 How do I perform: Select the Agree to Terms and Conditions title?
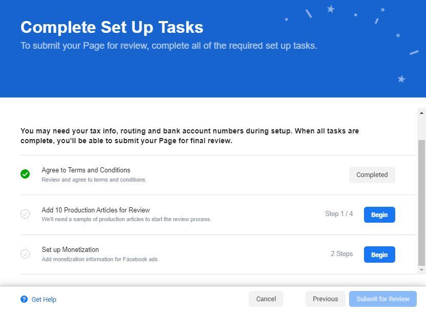click(86, 170)
